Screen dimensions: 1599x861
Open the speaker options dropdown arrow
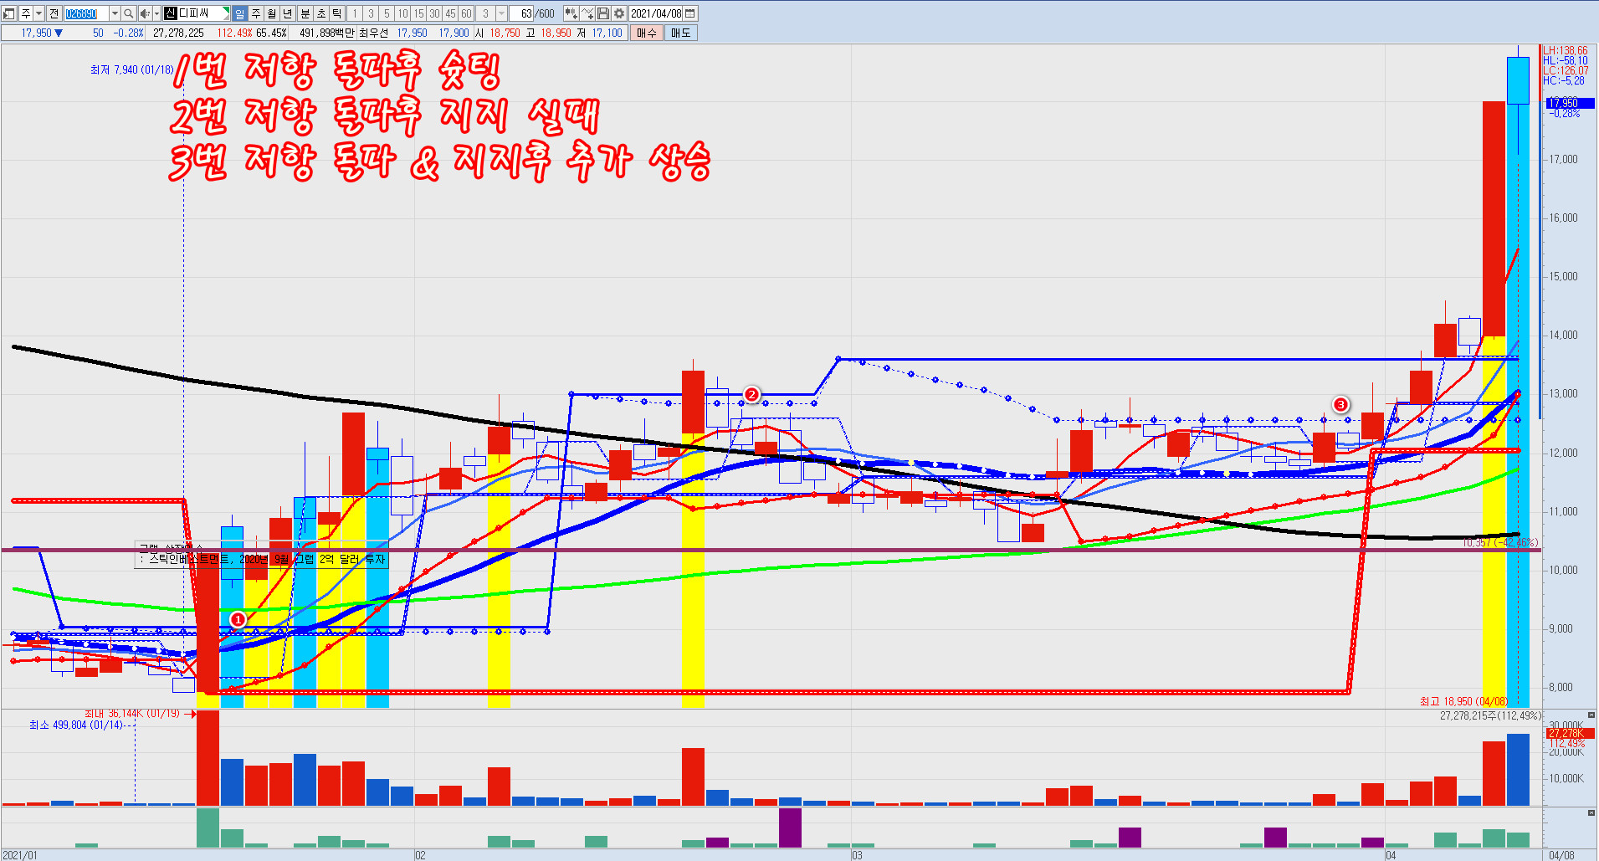156,13
